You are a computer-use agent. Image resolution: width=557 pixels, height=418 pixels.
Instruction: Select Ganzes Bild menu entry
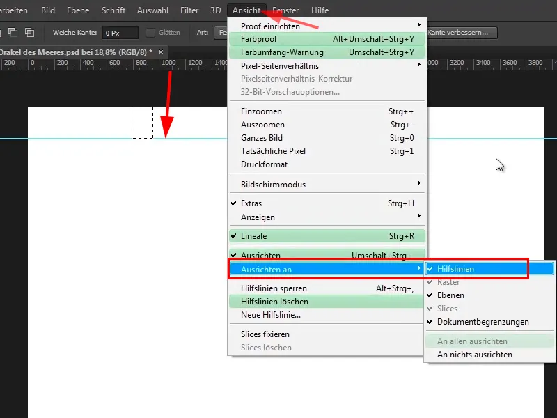coord(327,137)
